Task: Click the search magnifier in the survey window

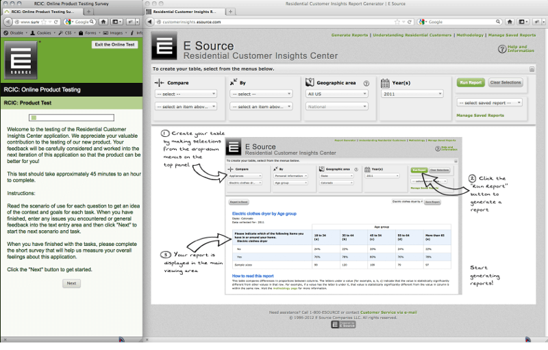Action: click(92, 22)
